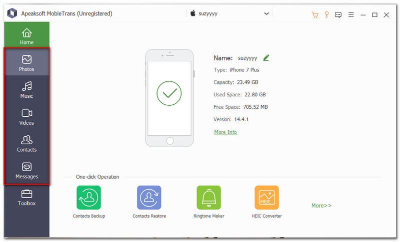Launch Contacts Restore operation
Viewport: 400px width, 242px height.
pyautogui.click(x=149, y=198)
